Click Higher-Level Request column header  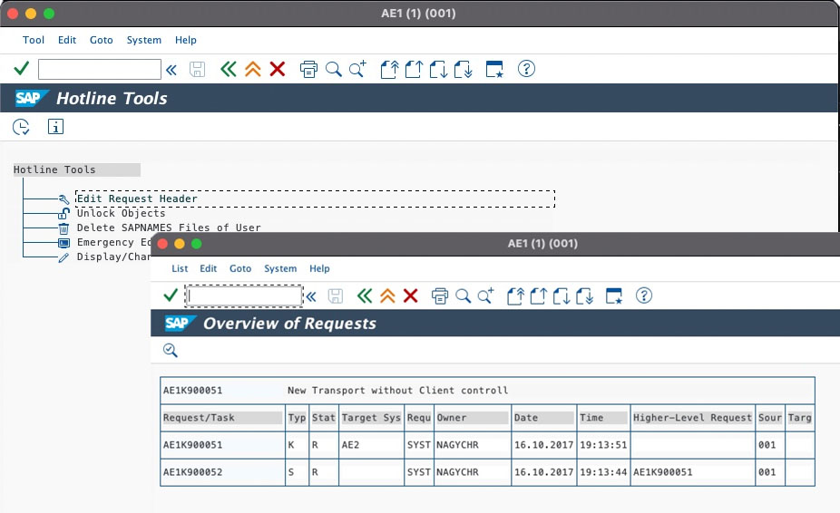[693, 418]
